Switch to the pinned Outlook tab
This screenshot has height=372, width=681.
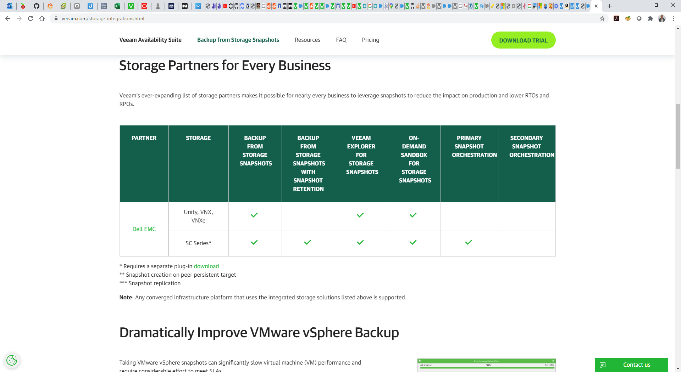[10, 6]
